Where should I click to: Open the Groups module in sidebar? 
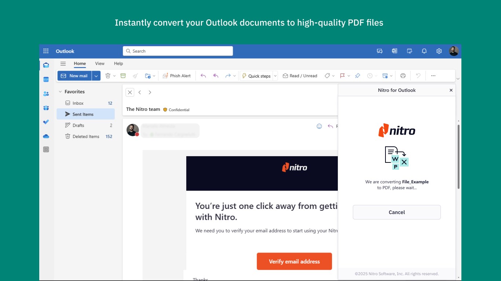(46, 108)
